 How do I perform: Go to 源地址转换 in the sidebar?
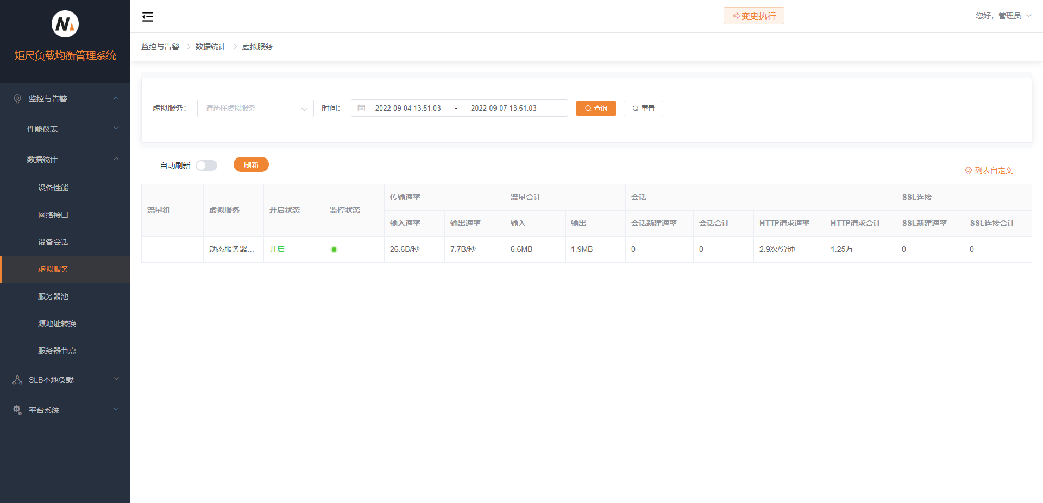[57, 323]
